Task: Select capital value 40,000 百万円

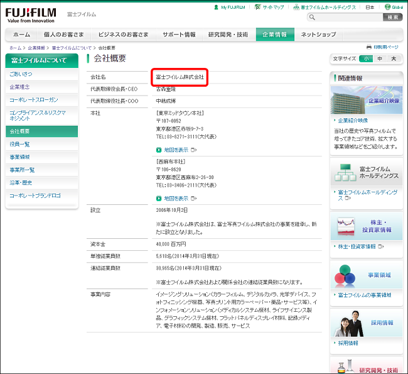Action: click(x=171, y=245)
